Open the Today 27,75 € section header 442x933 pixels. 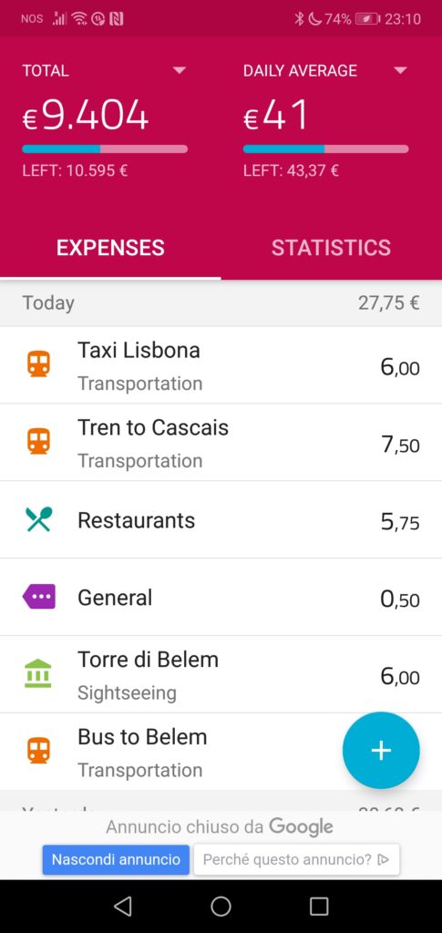click(221, 302)
